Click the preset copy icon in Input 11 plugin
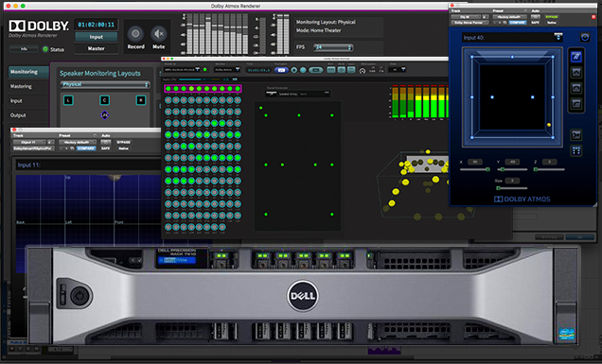This screenshot has height=364, width=602. (x=72, y=148)
